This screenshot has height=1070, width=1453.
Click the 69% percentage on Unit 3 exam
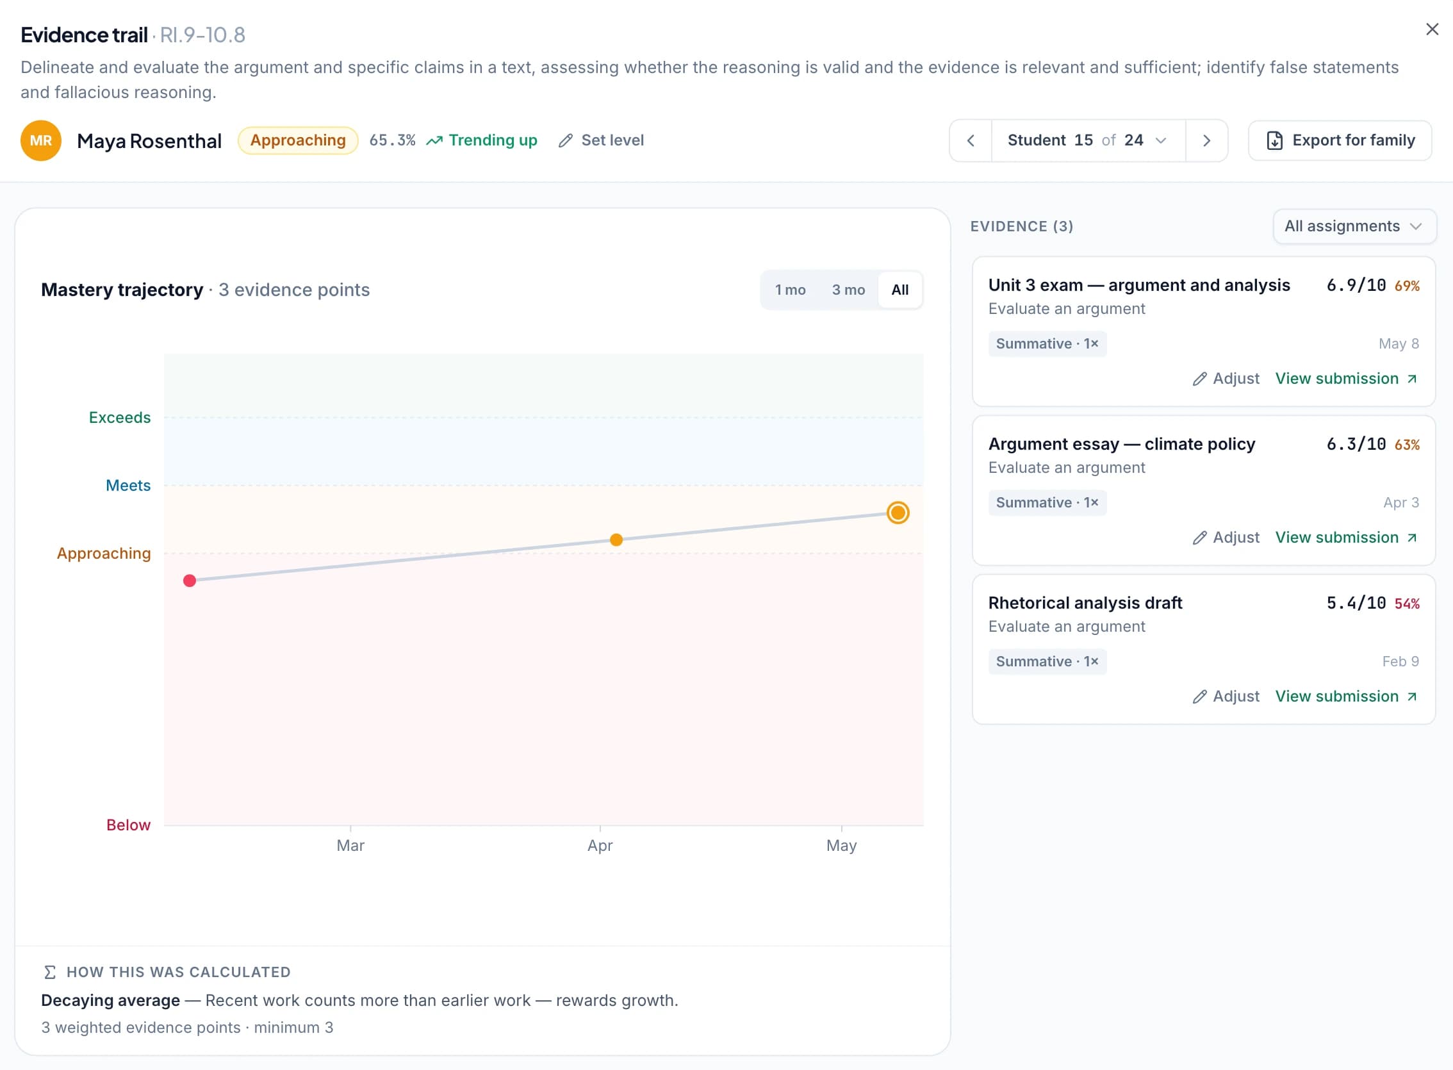1407,286
